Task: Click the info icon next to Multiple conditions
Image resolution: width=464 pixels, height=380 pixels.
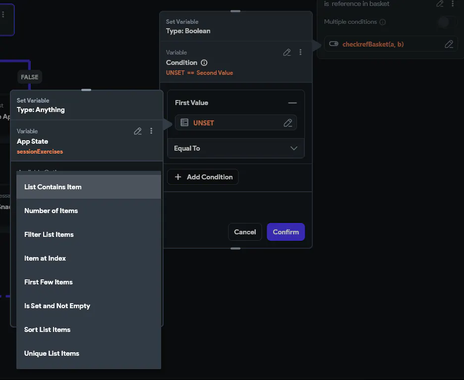Action: pos(383,22)
